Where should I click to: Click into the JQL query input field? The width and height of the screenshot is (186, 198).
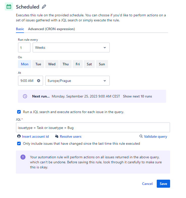click(x=93, y=128)
